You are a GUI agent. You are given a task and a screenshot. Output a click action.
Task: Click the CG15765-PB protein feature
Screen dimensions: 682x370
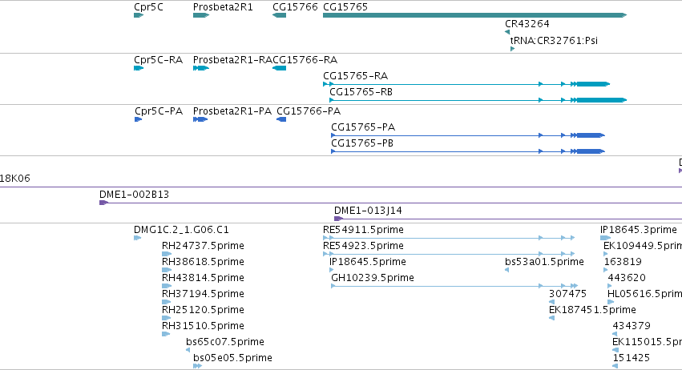pyautogui.click(x=468, y=151)
